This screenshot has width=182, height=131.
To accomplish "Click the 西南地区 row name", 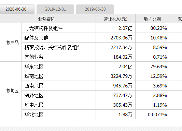I will [34, 86].
